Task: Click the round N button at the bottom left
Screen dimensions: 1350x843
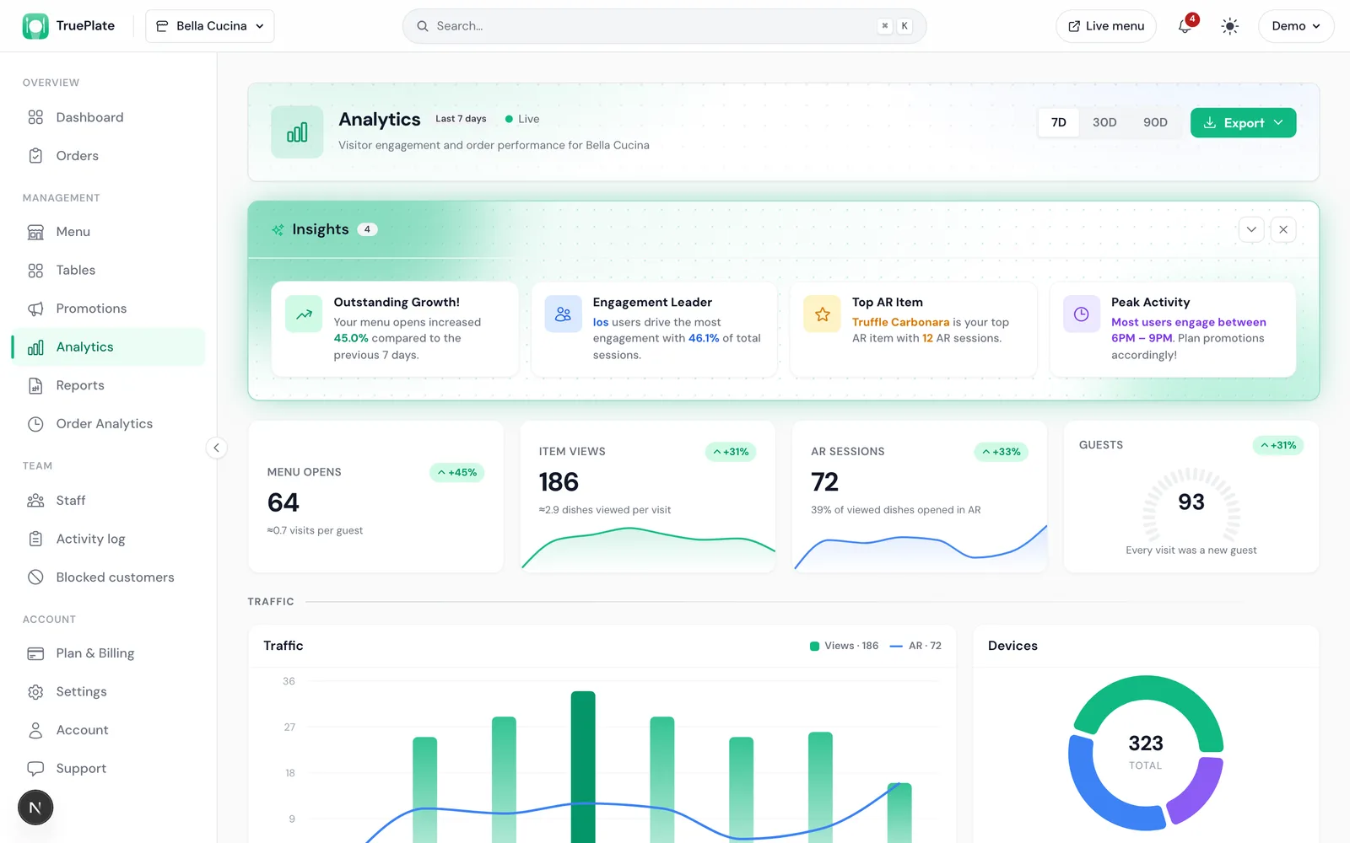Action: click(35, 808)
